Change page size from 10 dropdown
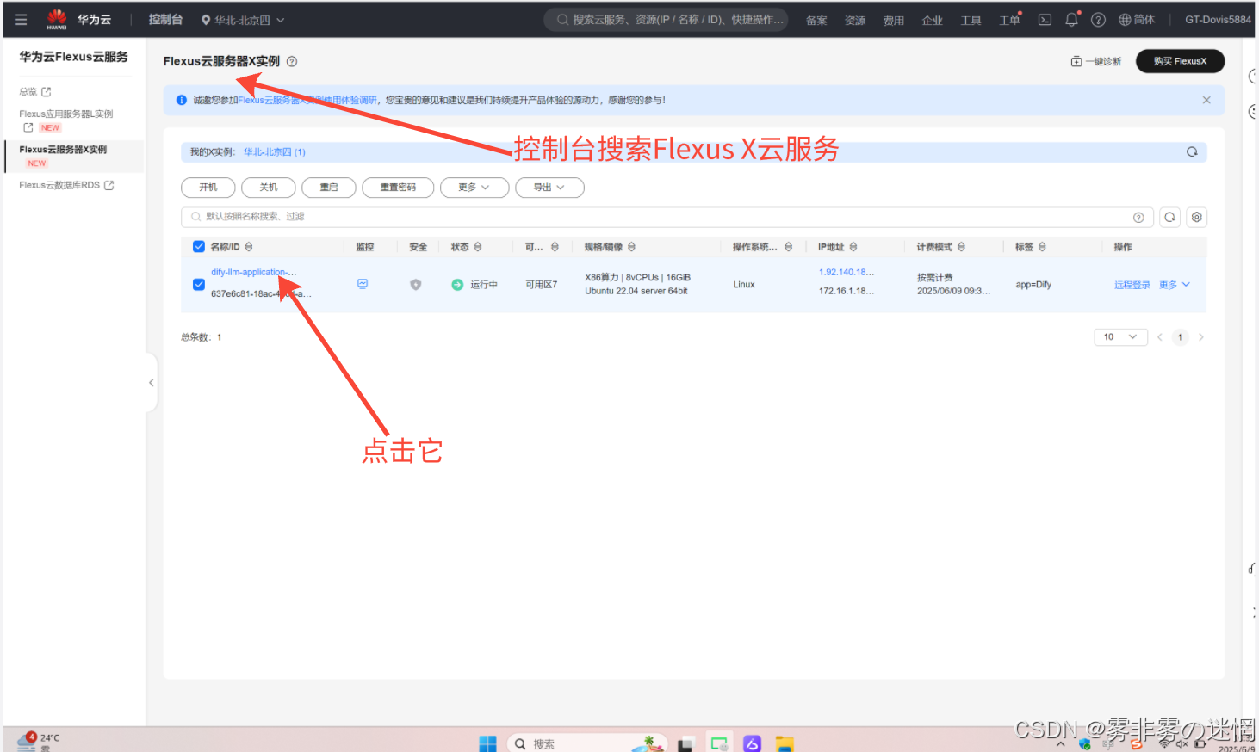 click(x=1119, y=337)
